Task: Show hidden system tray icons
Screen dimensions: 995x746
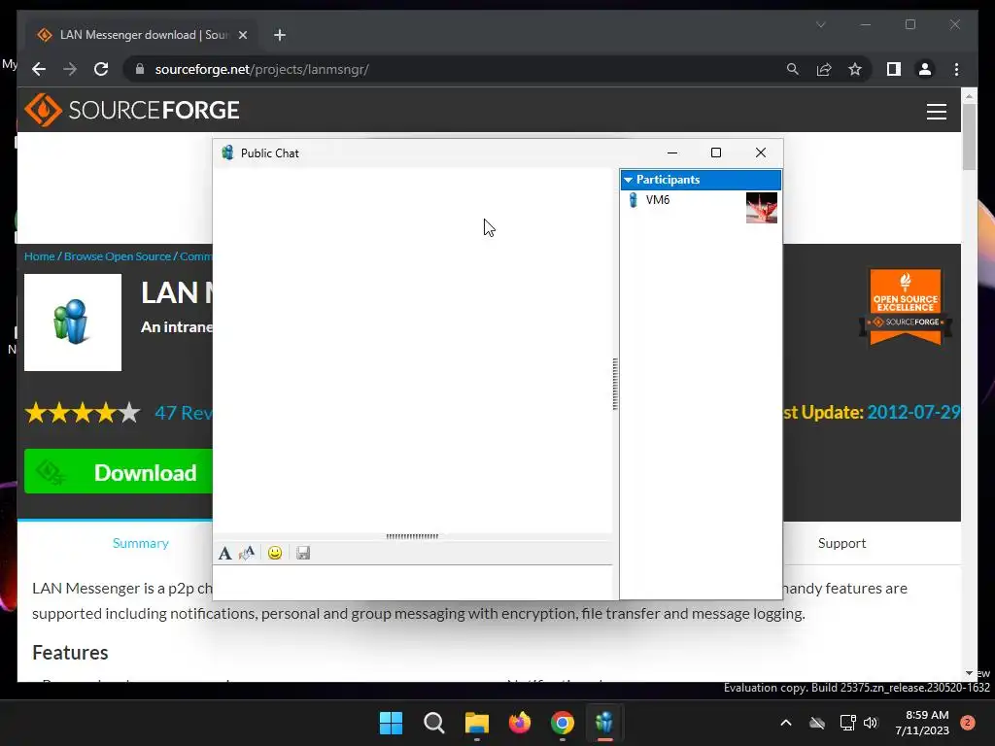Action: (x=785, y=723)
